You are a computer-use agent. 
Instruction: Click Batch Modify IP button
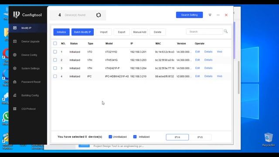click(82, 32)
